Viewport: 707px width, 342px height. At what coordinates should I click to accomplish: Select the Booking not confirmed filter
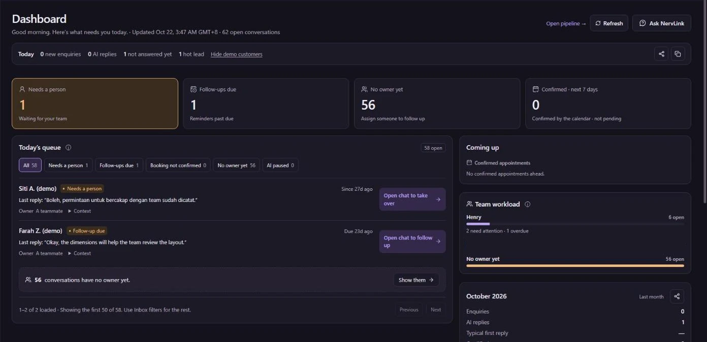(x=178, y=165)
